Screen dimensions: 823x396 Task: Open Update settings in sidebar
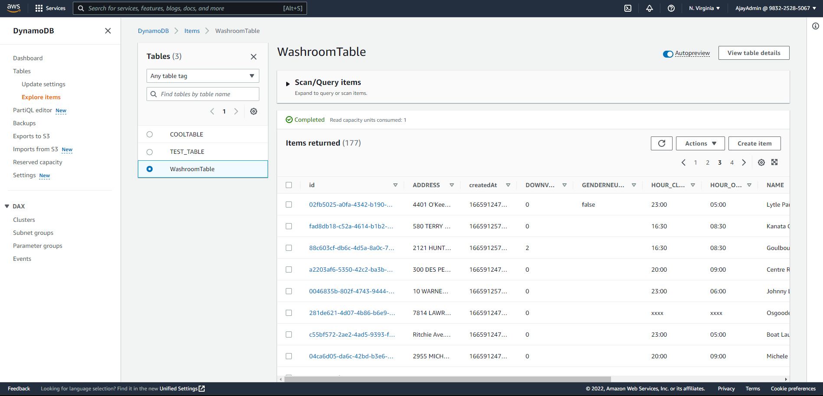[44, 84]
